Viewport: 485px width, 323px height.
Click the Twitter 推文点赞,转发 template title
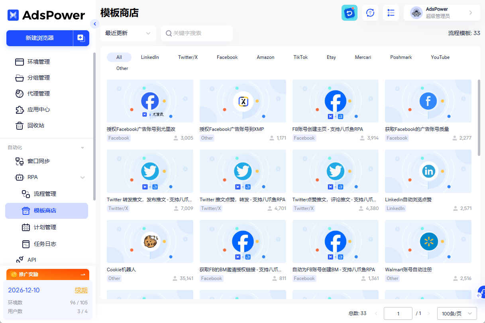click(x=242, y=200)
